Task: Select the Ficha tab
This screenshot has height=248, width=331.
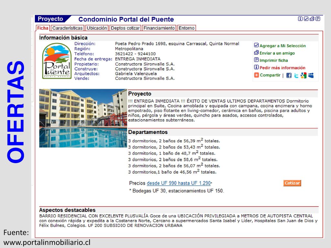Action: [43, 28]
